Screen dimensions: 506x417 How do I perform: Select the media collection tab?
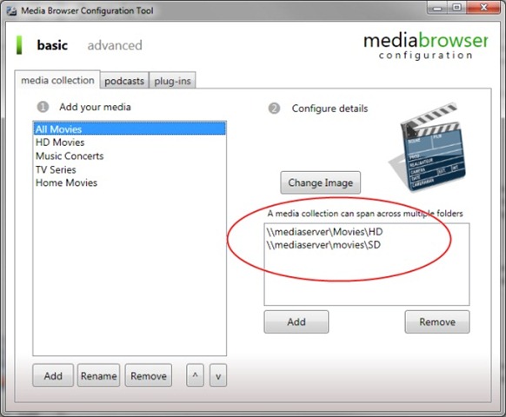tap(57, 80)
